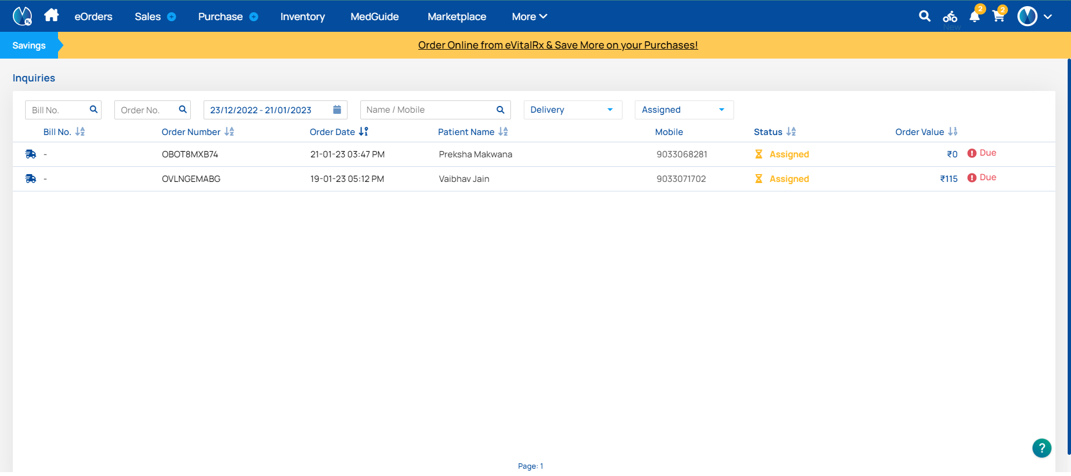Click delivery truck icon for Vaibhav Jain

click(x=31, y=179)
